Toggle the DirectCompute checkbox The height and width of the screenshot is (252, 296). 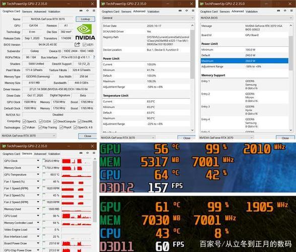pyautogui.click(x=55, y=121)
